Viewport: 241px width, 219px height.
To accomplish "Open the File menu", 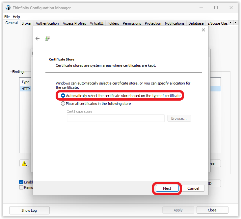I will tap(7, 17).
